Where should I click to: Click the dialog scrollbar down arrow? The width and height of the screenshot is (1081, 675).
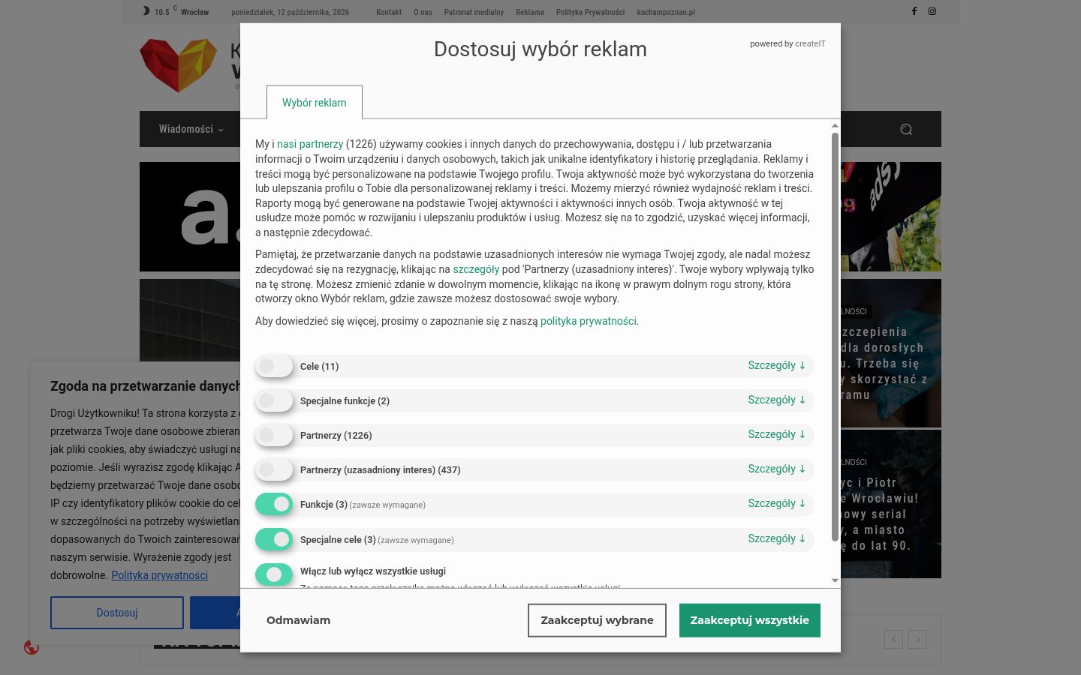pos(836,580)
